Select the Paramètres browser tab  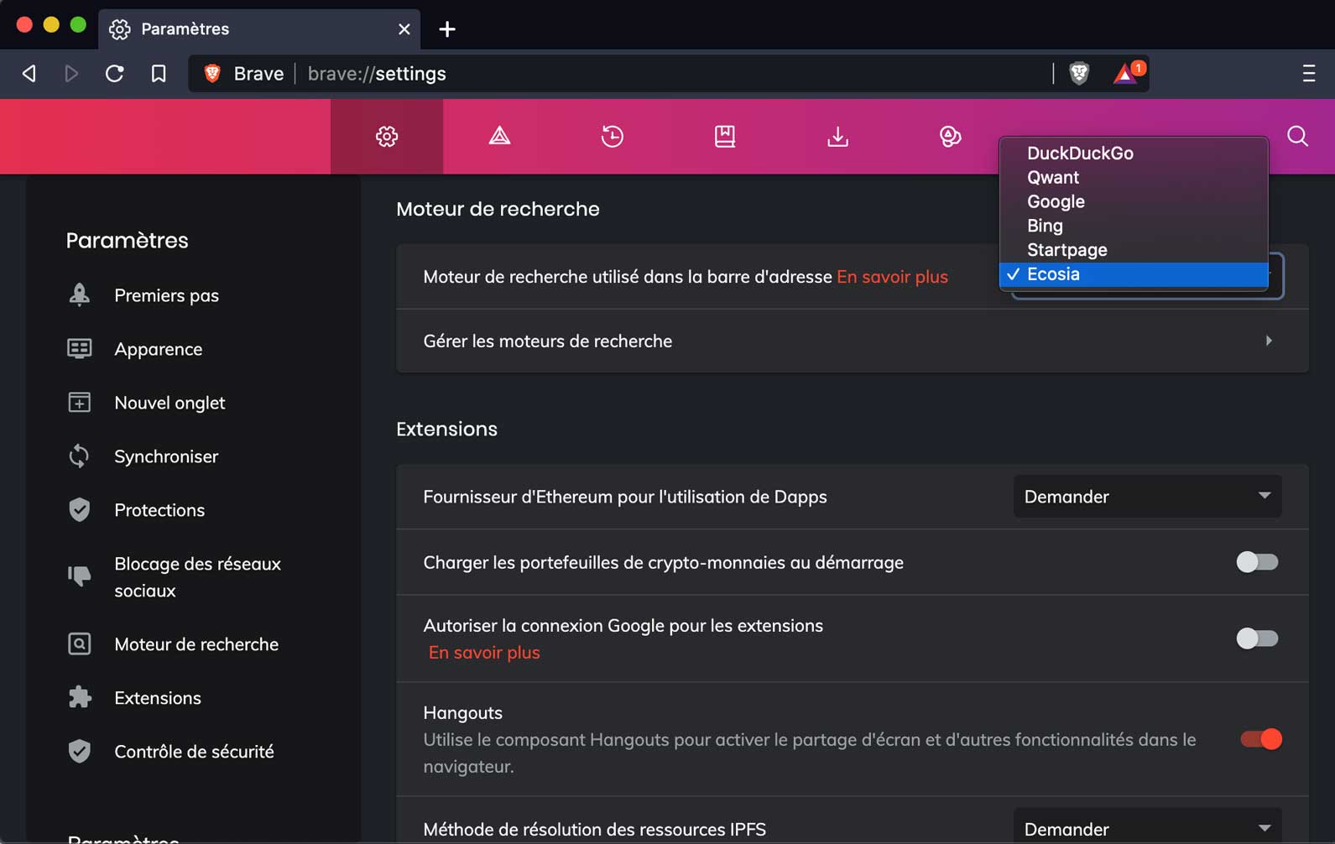259,29
